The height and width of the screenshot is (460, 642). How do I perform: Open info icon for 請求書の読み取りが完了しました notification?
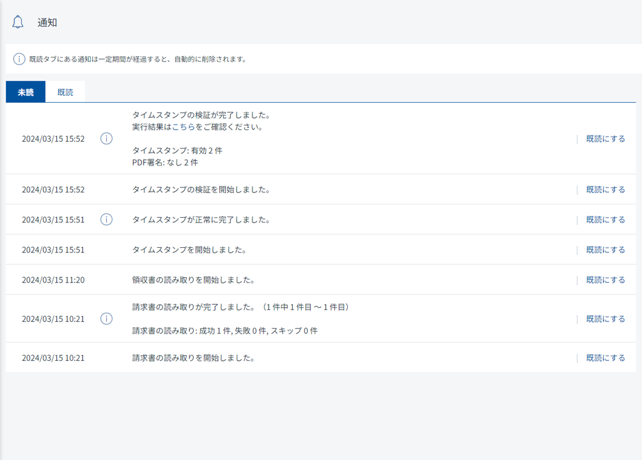coord(106,319)
